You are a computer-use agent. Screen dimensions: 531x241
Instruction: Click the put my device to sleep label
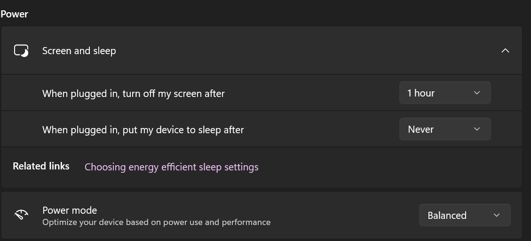click(x=143, y=130)
